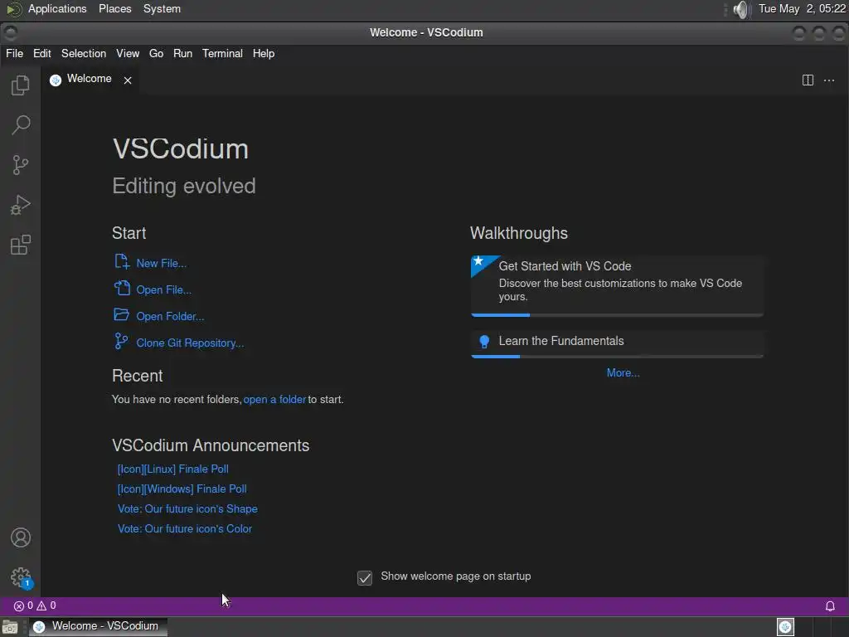Open the Help menu
Screen dimensions: 849x637
263,54
